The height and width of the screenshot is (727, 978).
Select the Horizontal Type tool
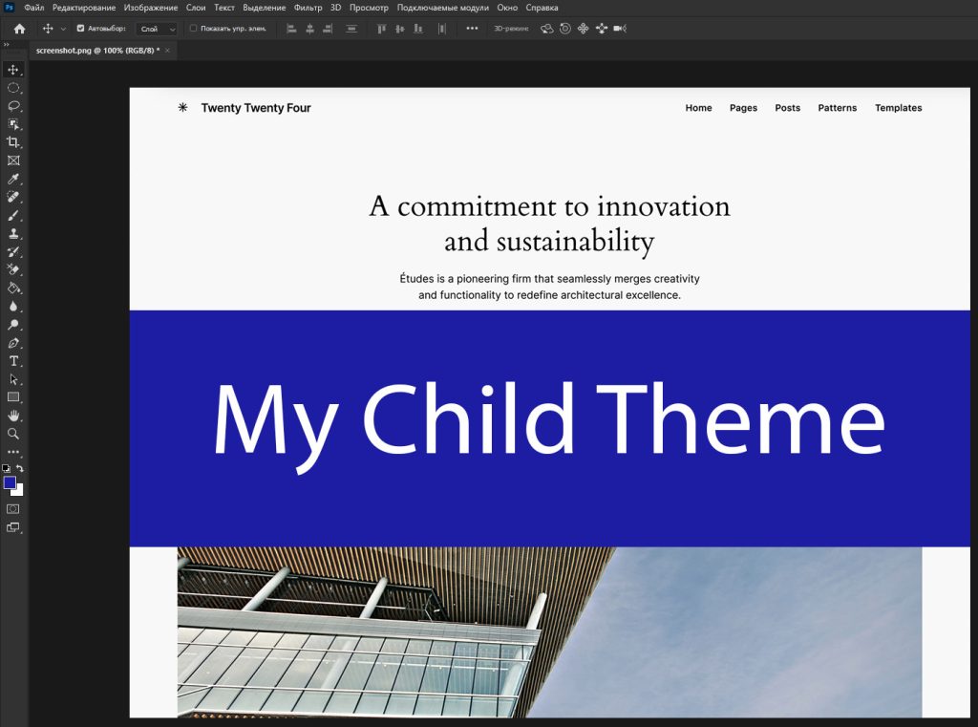13,361
